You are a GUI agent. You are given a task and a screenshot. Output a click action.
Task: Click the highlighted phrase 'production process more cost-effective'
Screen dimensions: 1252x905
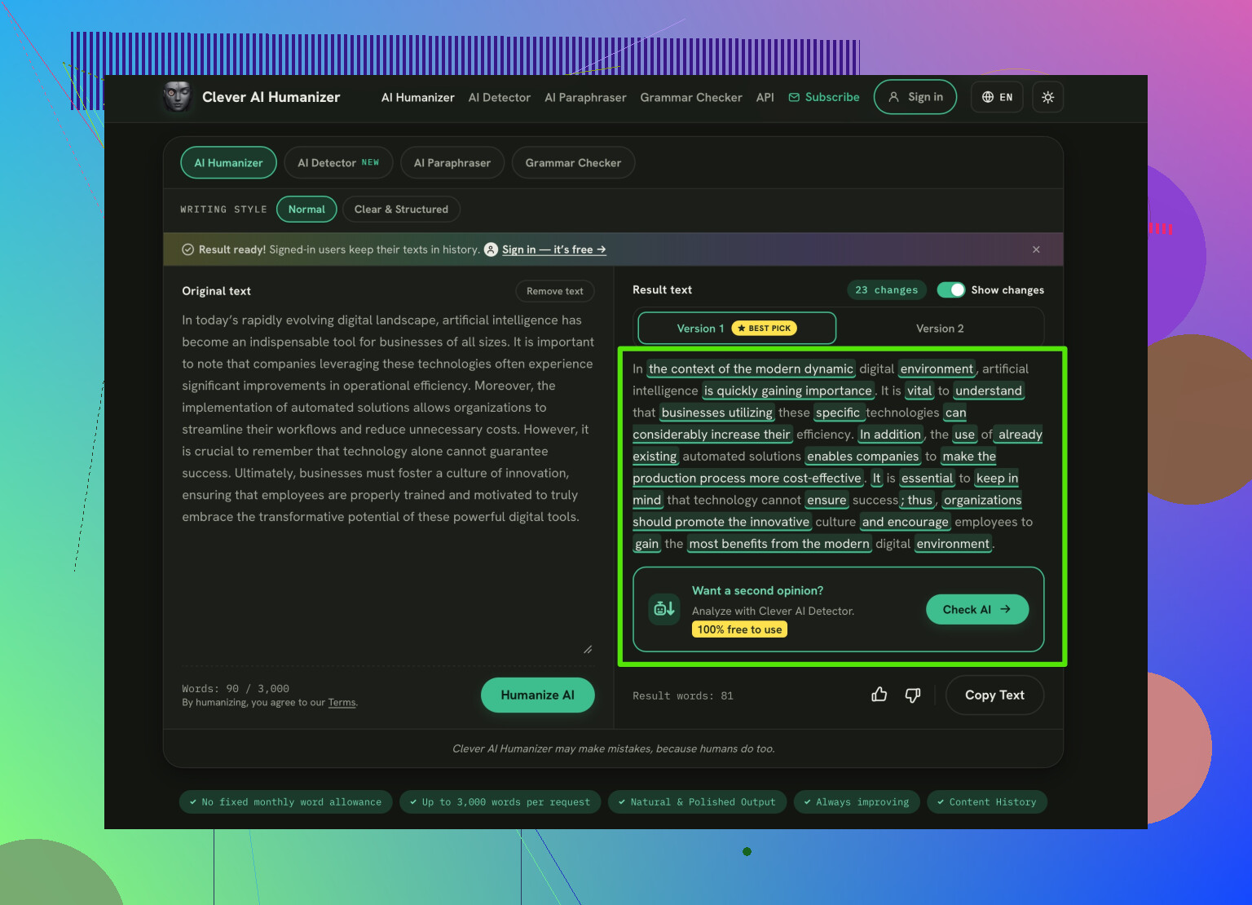click(747, 479)
